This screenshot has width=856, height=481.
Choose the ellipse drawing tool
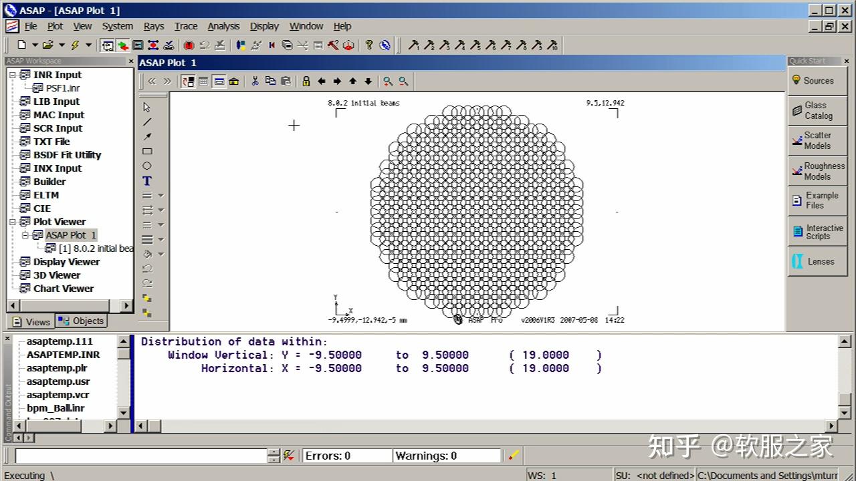coord(147,166)
